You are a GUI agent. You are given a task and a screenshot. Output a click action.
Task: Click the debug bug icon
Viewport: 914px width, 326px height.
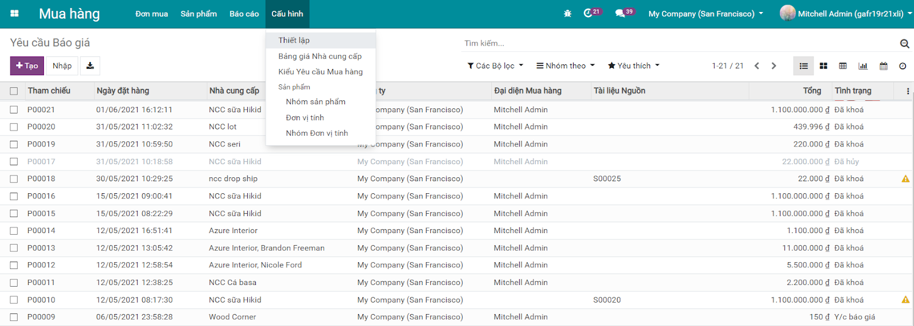[x=567, y=14]
